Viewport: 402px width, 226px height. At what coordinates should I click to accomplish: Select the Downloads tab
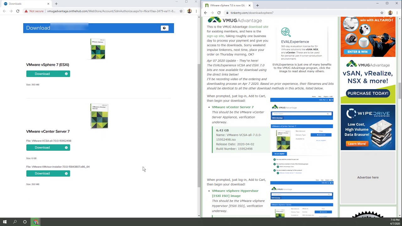(26, 4)
